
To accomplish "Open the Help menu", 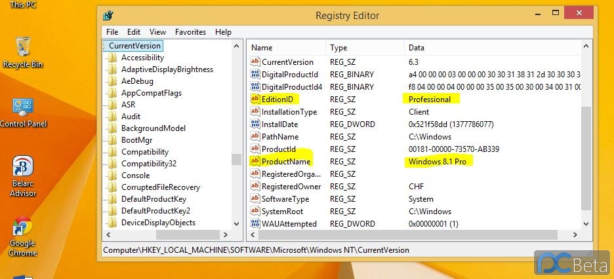I will [x=223, y=32].
